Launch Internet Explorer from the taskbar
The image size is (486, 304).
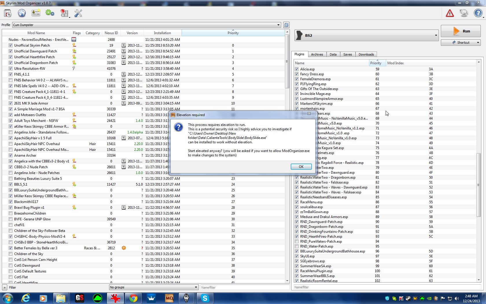point(26,298)
